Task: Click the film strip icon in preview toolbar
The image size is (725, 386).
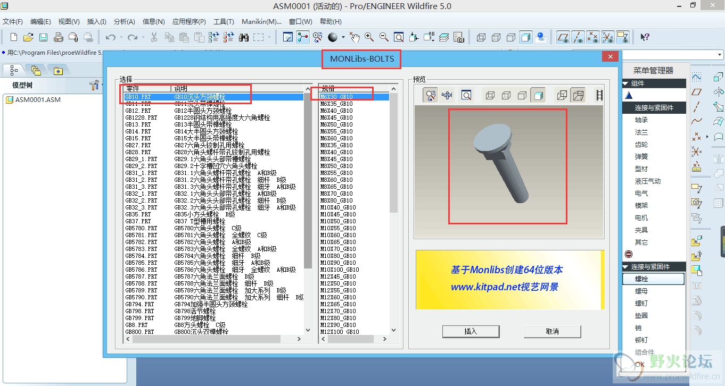Action: (600, 95)
